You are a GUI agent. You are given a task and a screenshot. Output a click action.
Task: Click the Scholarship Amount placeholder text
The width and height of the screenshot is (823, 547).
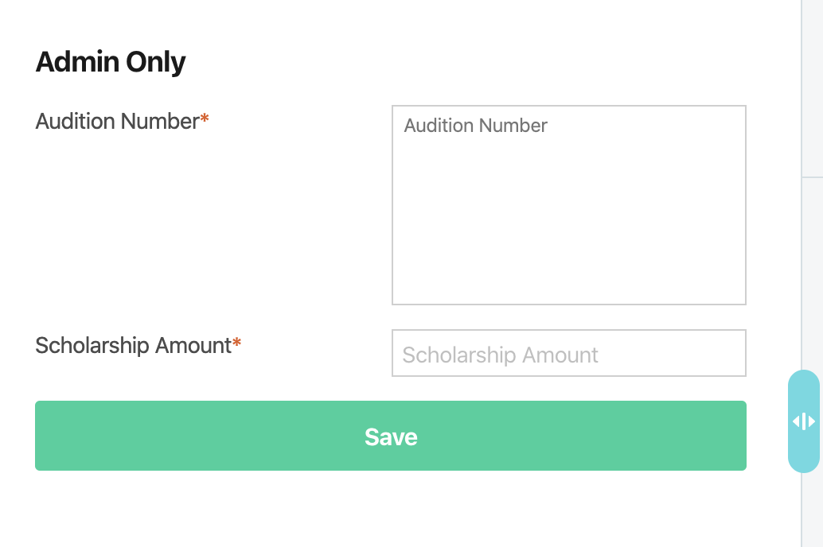click(x=500, y=355)
